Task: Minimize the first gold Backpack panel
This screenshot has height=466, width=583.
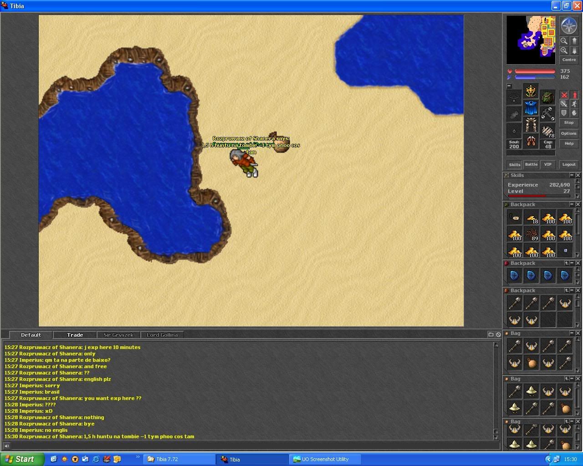Action: point(572,204)
